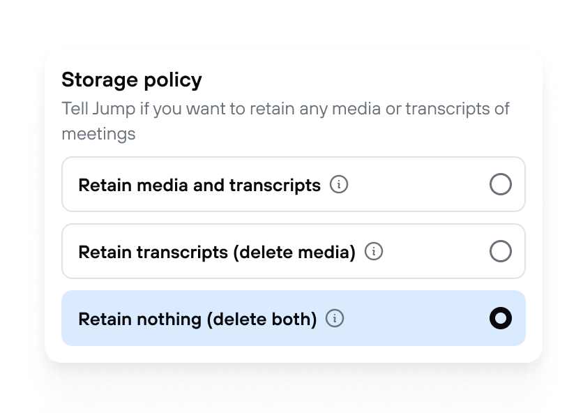Open info icon beside Retain media and transcripts
Viewport: 583px width, 413px height.
(339, 185)
